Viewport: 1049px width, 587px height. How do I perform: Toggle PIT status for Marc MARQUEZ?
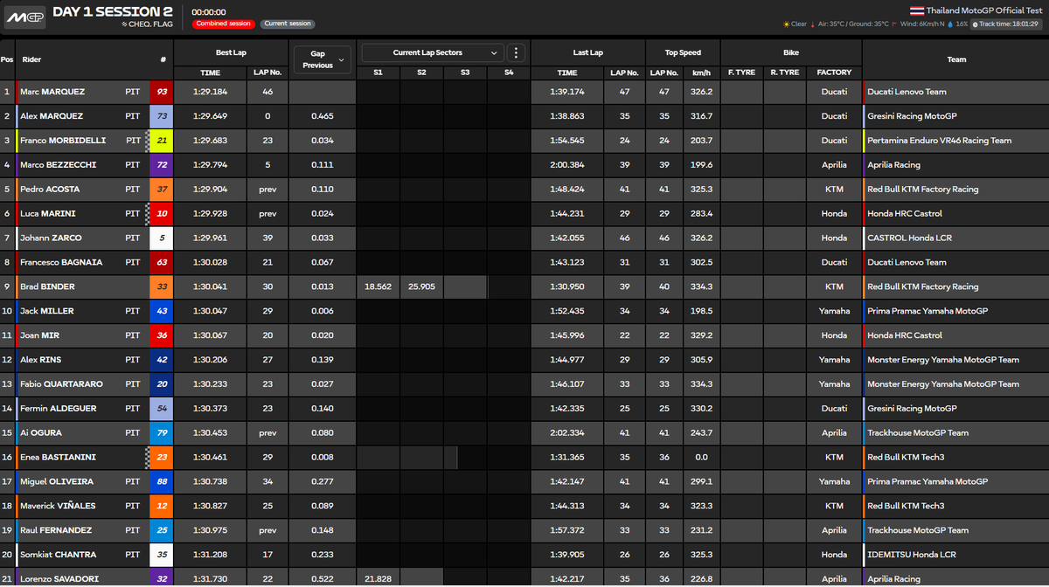(x=133, y=92)
